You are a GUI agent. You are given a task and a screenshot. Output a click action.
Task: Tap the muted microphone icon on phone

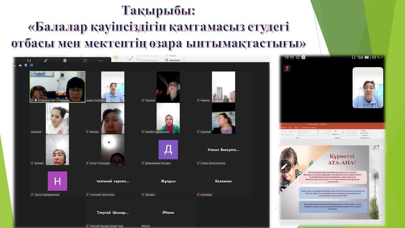pyautogui.click(x=287, y=68)
